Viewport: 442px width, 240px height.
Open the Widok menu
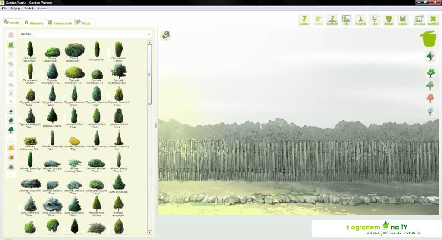[29, 8]
